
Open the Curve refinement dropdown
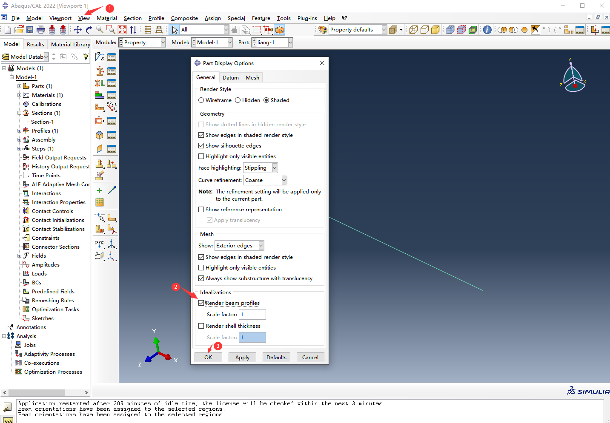coord(284,180)
